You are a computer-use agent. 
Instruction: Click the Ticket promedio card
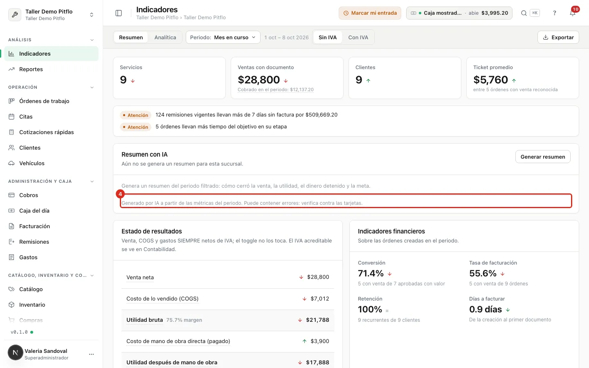[523, 78]
